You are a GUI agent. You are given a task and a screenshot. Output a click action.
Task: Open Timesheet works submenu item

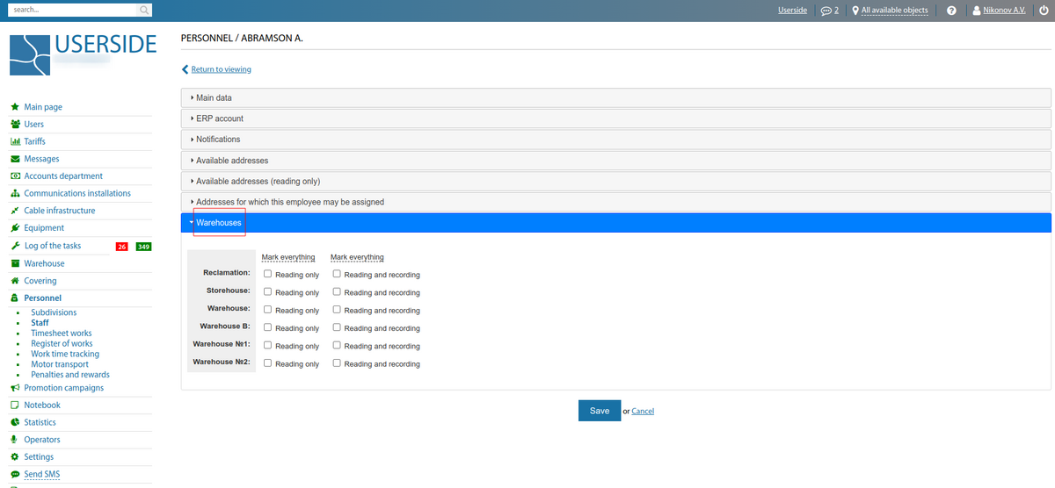(x=61, y=334)
